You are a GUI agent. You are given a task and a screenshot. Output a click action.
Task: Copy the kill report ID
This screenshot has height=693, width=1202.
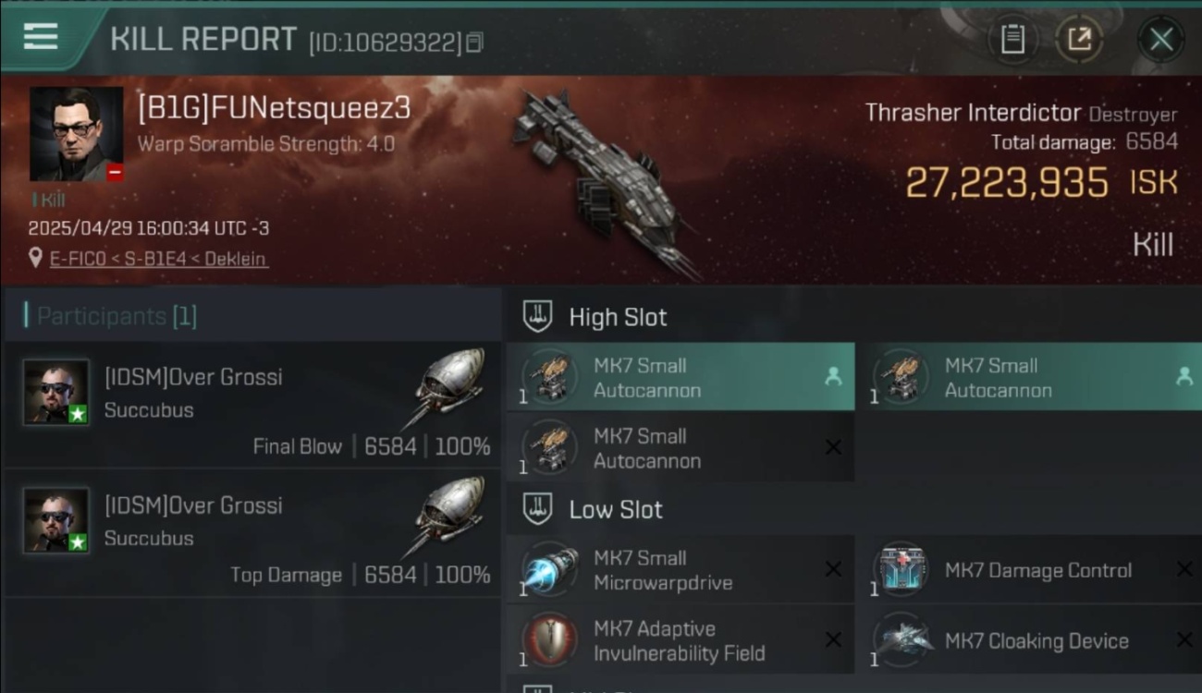474,43
